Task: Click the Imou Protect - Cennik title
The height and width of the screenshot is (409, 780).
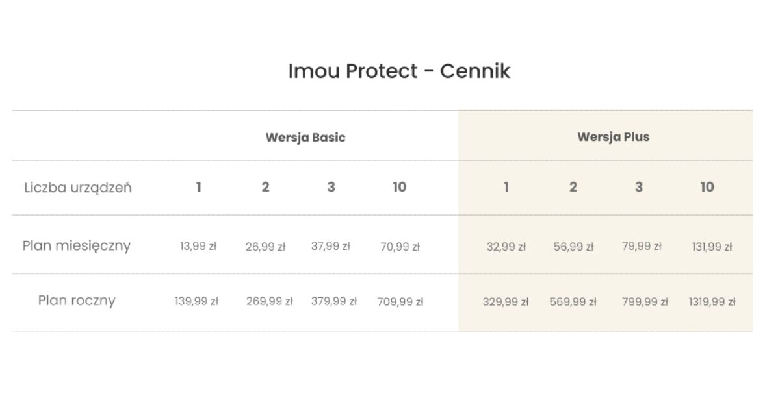Action: 399,71
